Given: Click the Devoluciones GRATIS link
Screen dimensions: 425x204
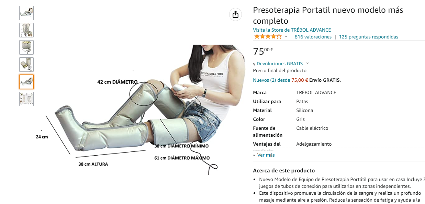Looking at the screenshot, I should (x=280, y=64).
